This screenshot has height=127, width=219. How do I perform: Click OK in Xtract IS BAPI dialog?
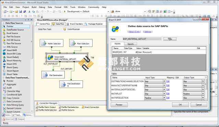coord(180,105)
